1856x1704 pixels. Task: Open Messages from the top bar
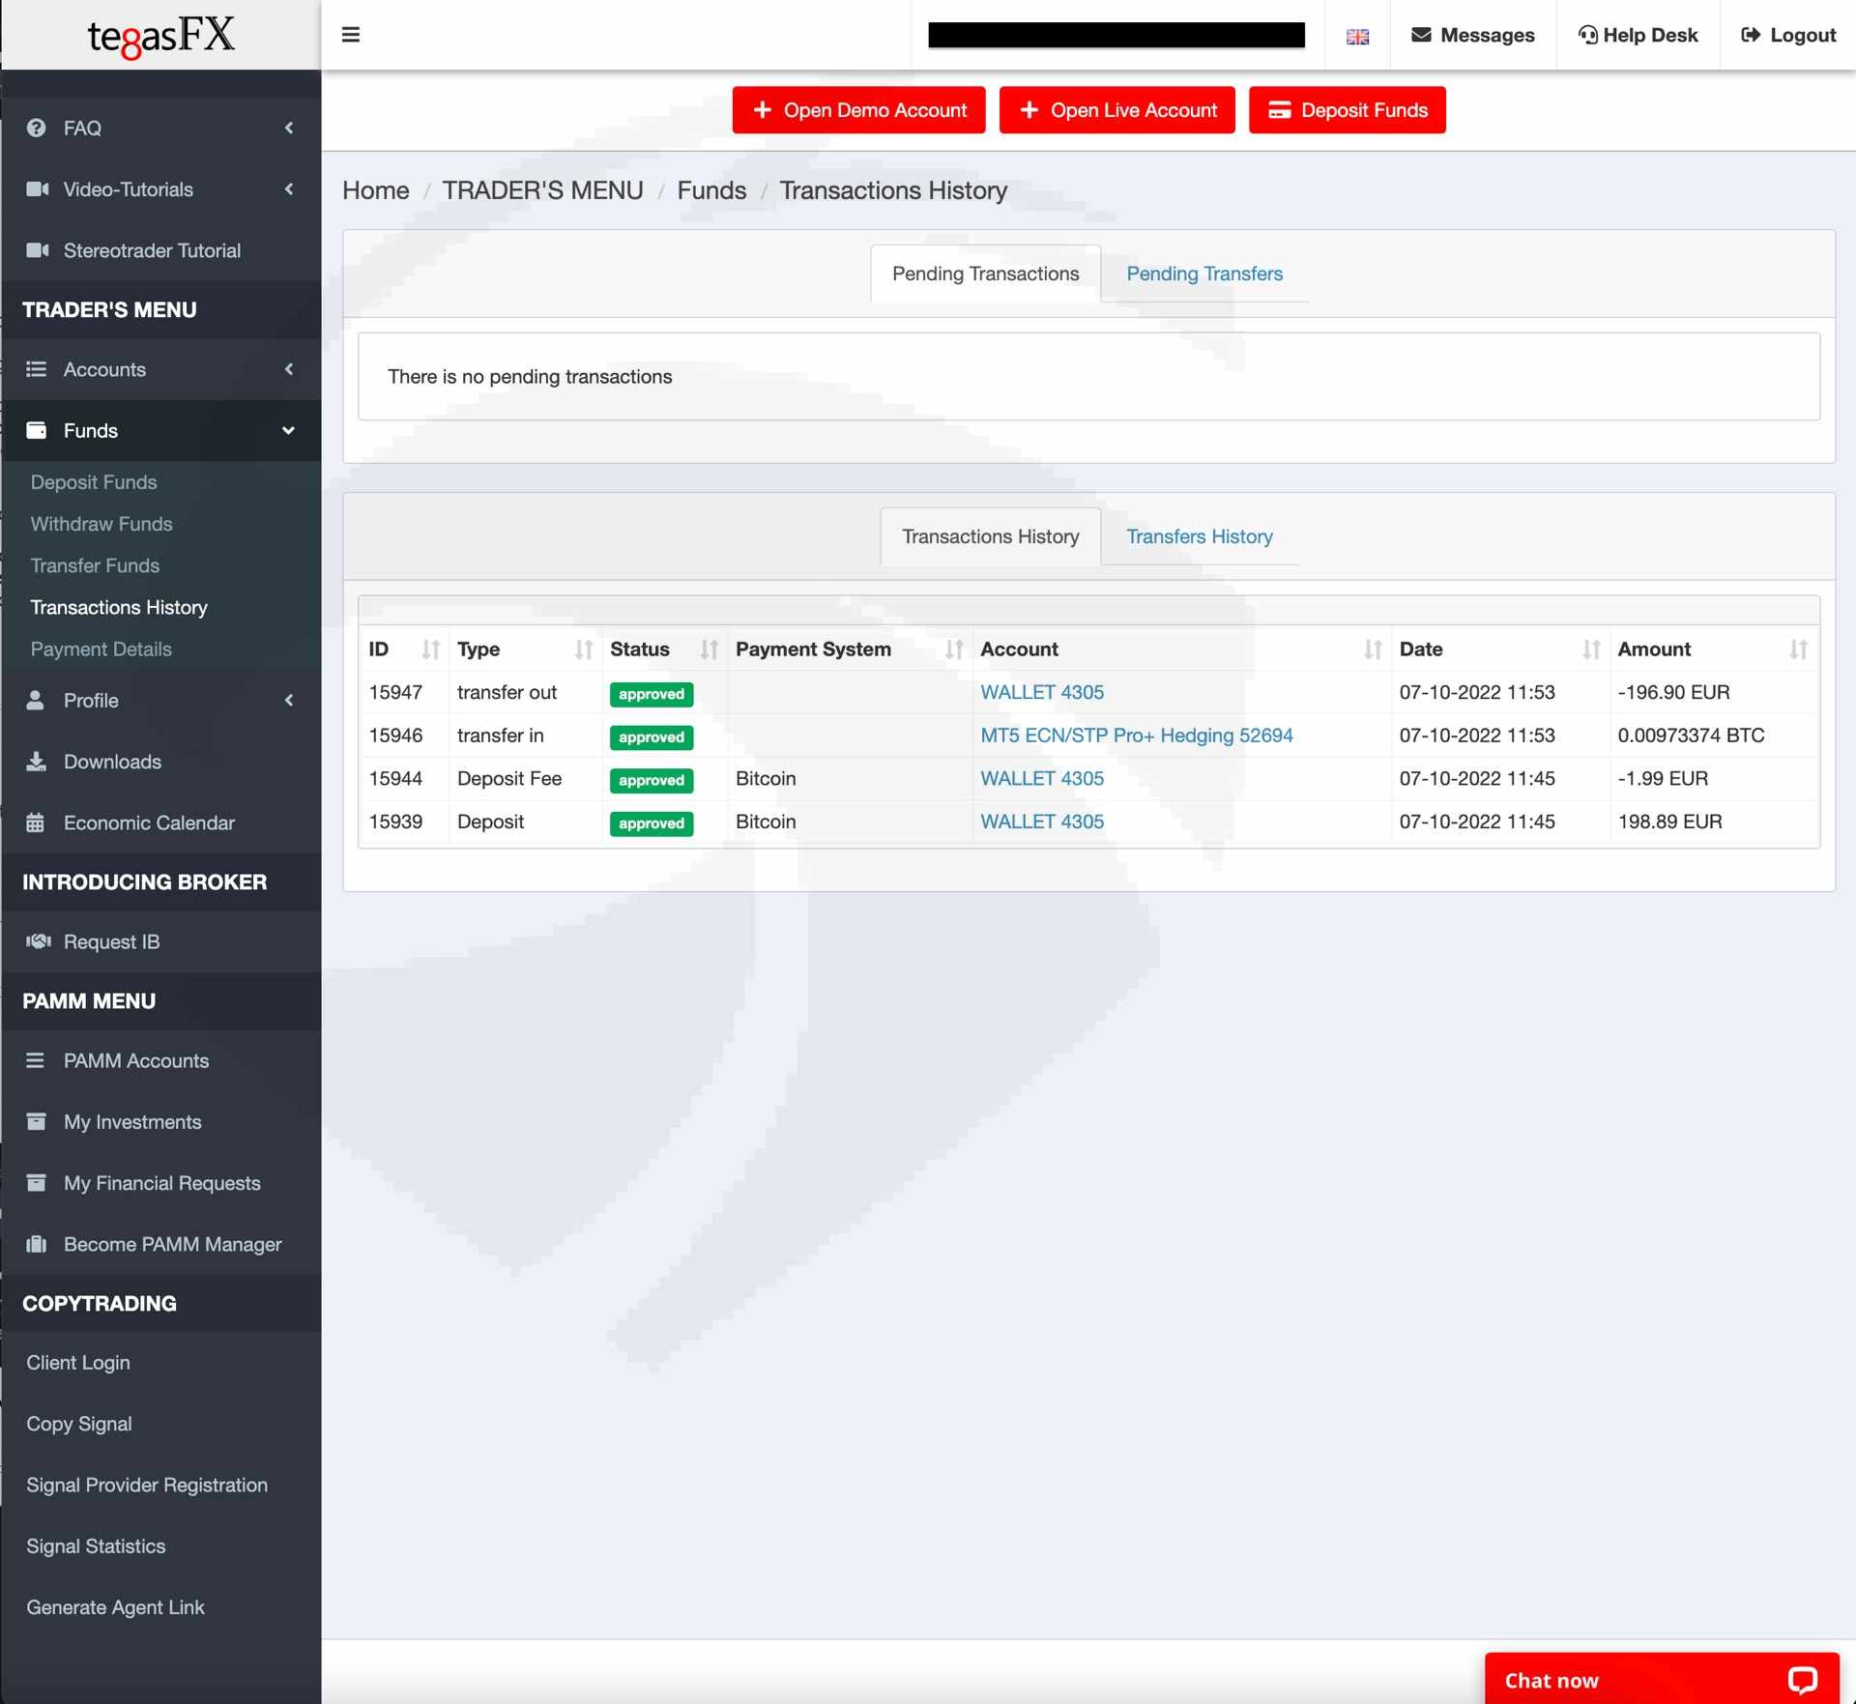[1472, 35]
